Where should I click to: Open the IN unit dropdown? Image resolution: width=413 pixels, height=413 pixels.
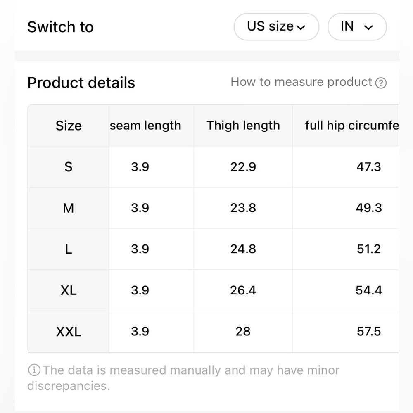357,27
